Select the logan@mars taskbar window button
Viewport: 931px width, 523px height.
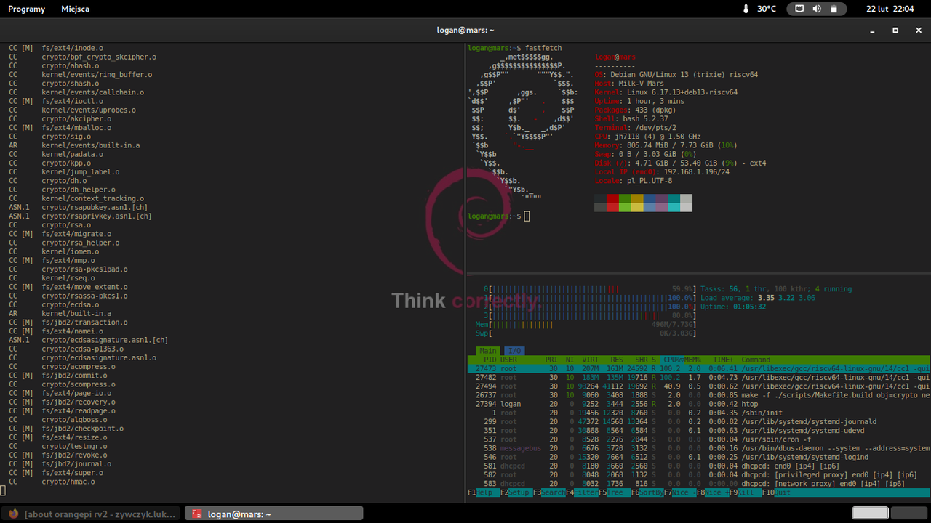(273, 514)
